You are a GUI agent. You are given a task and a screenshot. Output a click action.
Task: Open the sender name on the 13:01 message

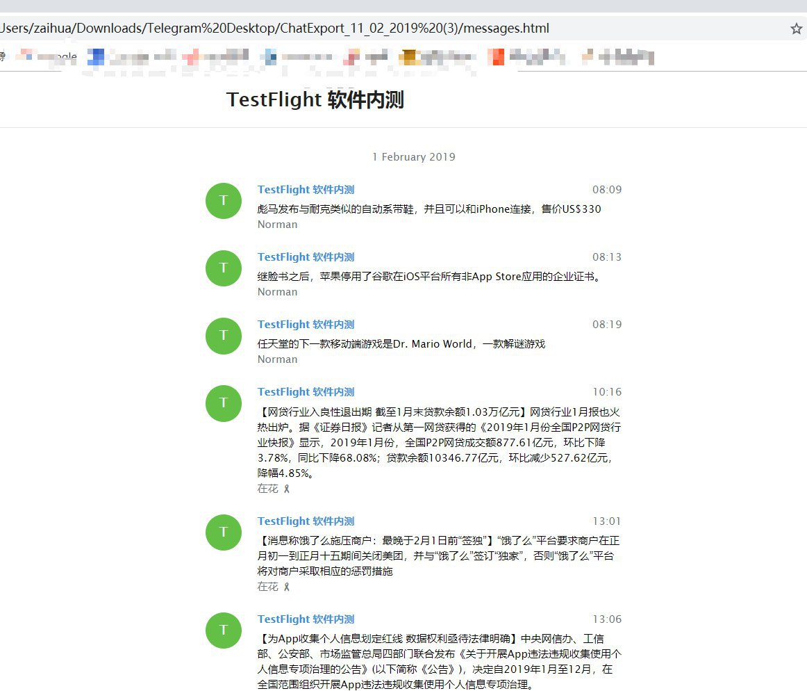click(306, 521)
